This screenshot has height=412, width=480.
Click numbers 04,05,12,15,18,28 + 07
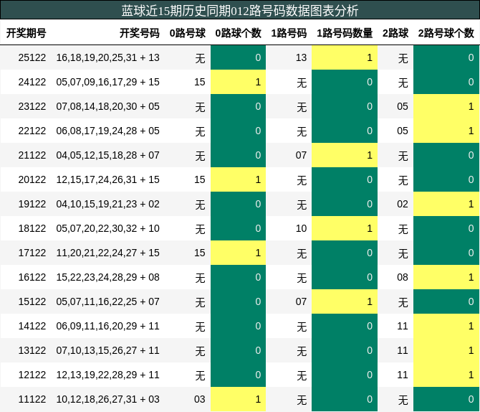(x=107, y=155)
